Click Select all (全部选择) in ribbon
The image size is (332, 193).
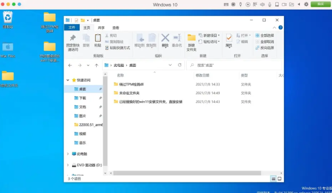pos(265,35)
